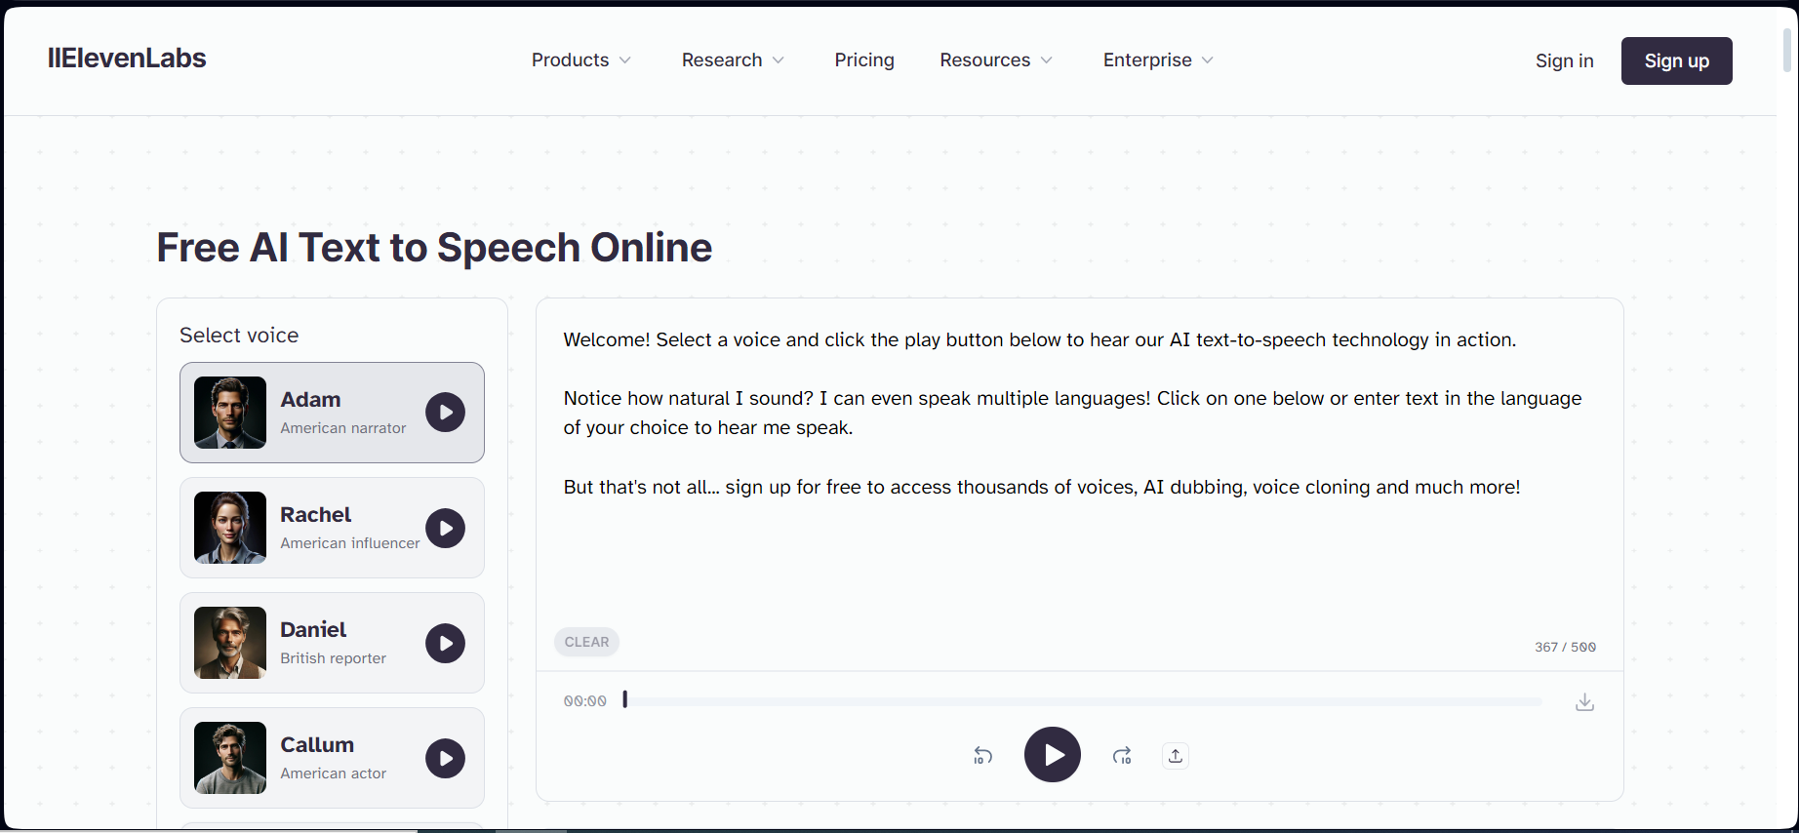The width and height of the screenshot is (1799, 833).
Task: Click the 367 / 500 character counter
Action: (x=1565, y=647)
